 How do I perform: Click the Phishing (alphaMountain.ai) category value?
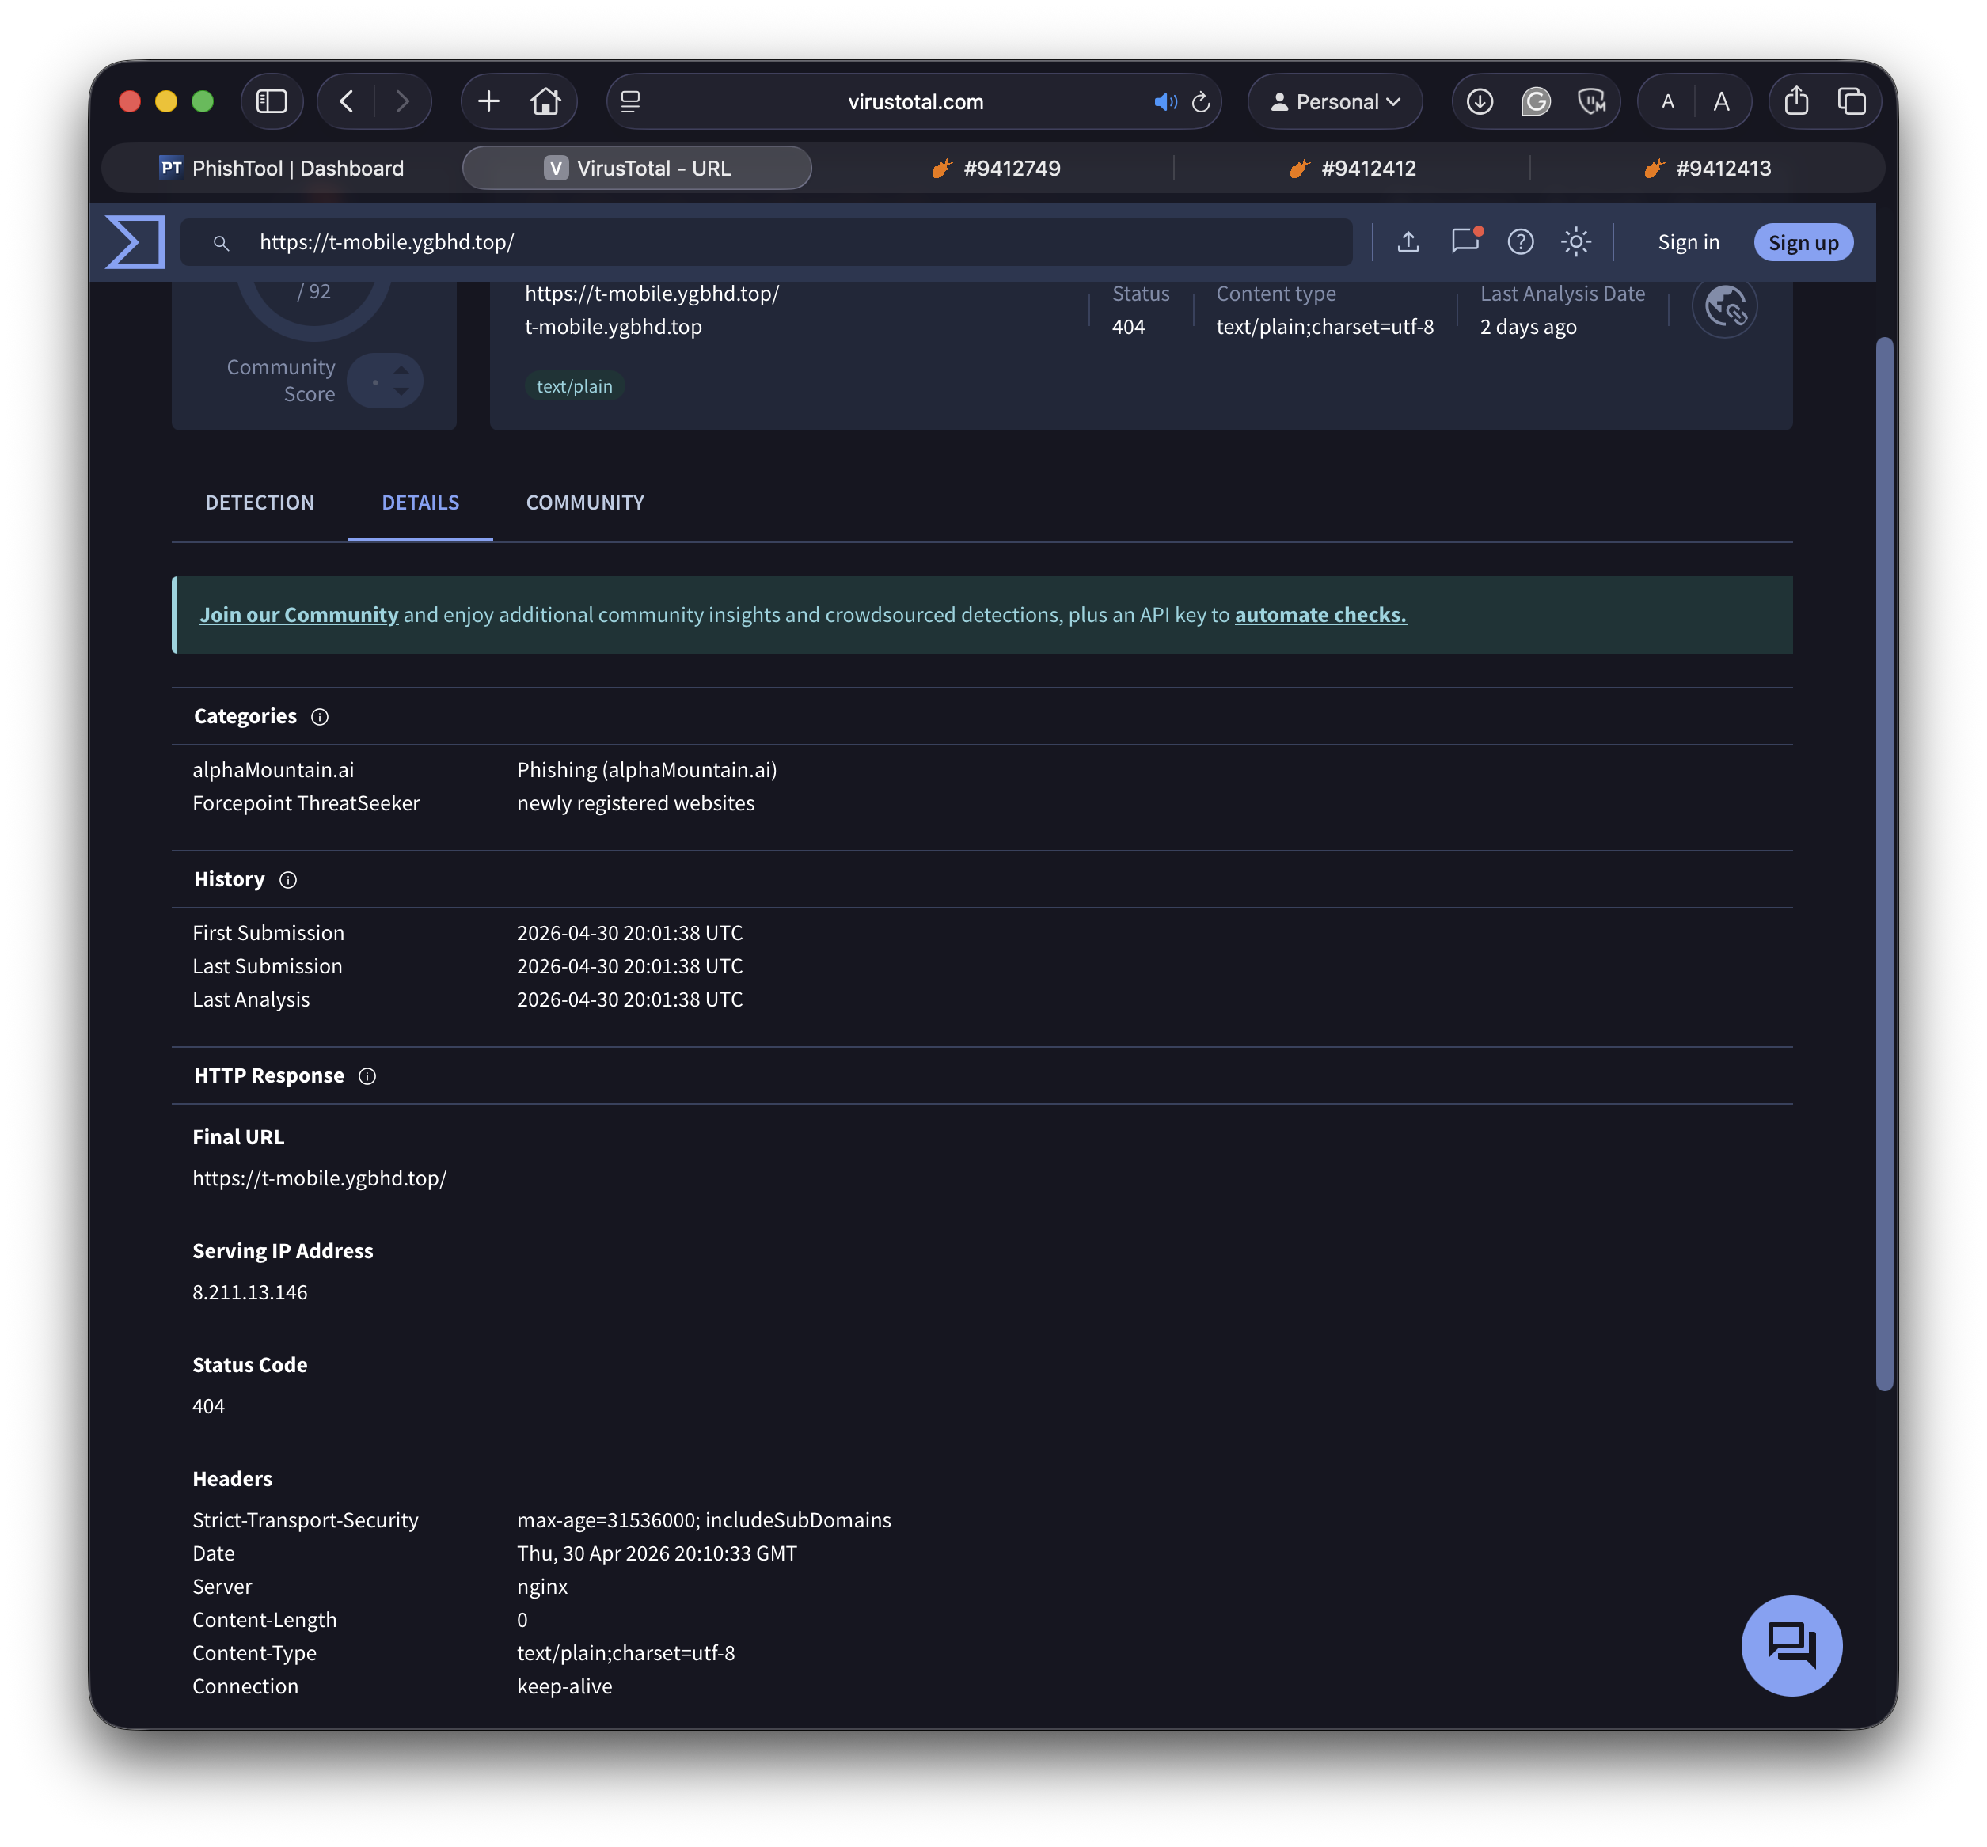point(647,769)
